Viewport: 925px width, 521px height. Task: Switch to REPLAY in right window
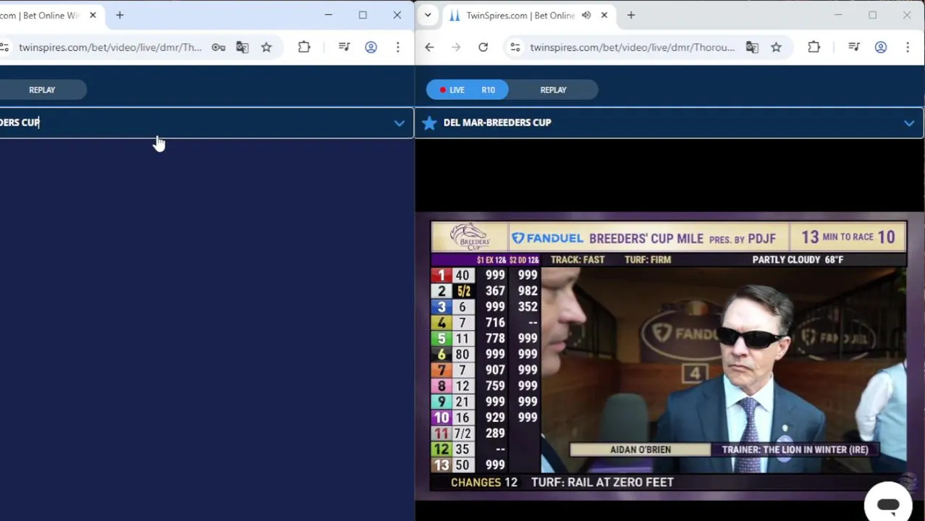point(553,90)
